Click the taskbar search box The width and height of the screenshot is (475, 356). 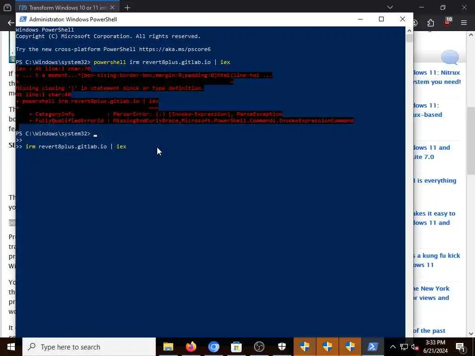coord(89,347)
